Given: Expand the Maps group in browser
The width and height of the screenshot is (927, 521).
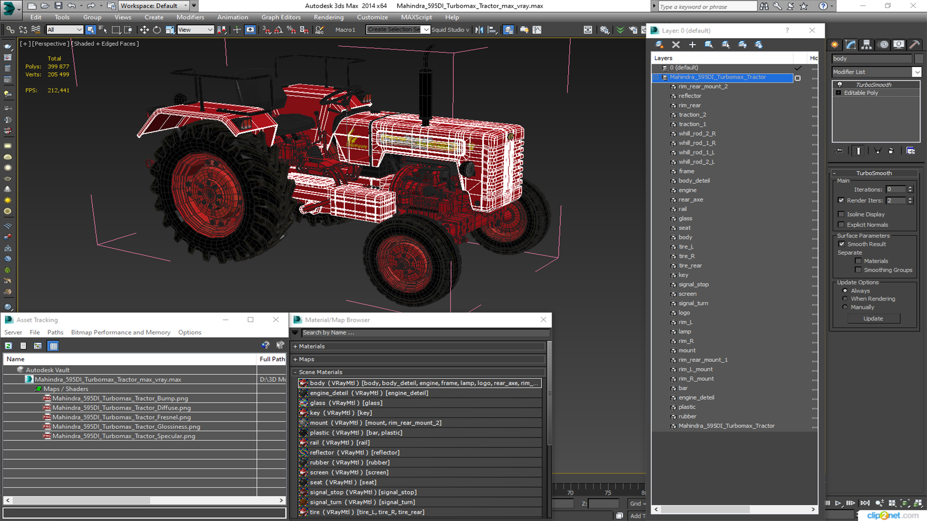Looking at the screenshot, I should [295, 359].
